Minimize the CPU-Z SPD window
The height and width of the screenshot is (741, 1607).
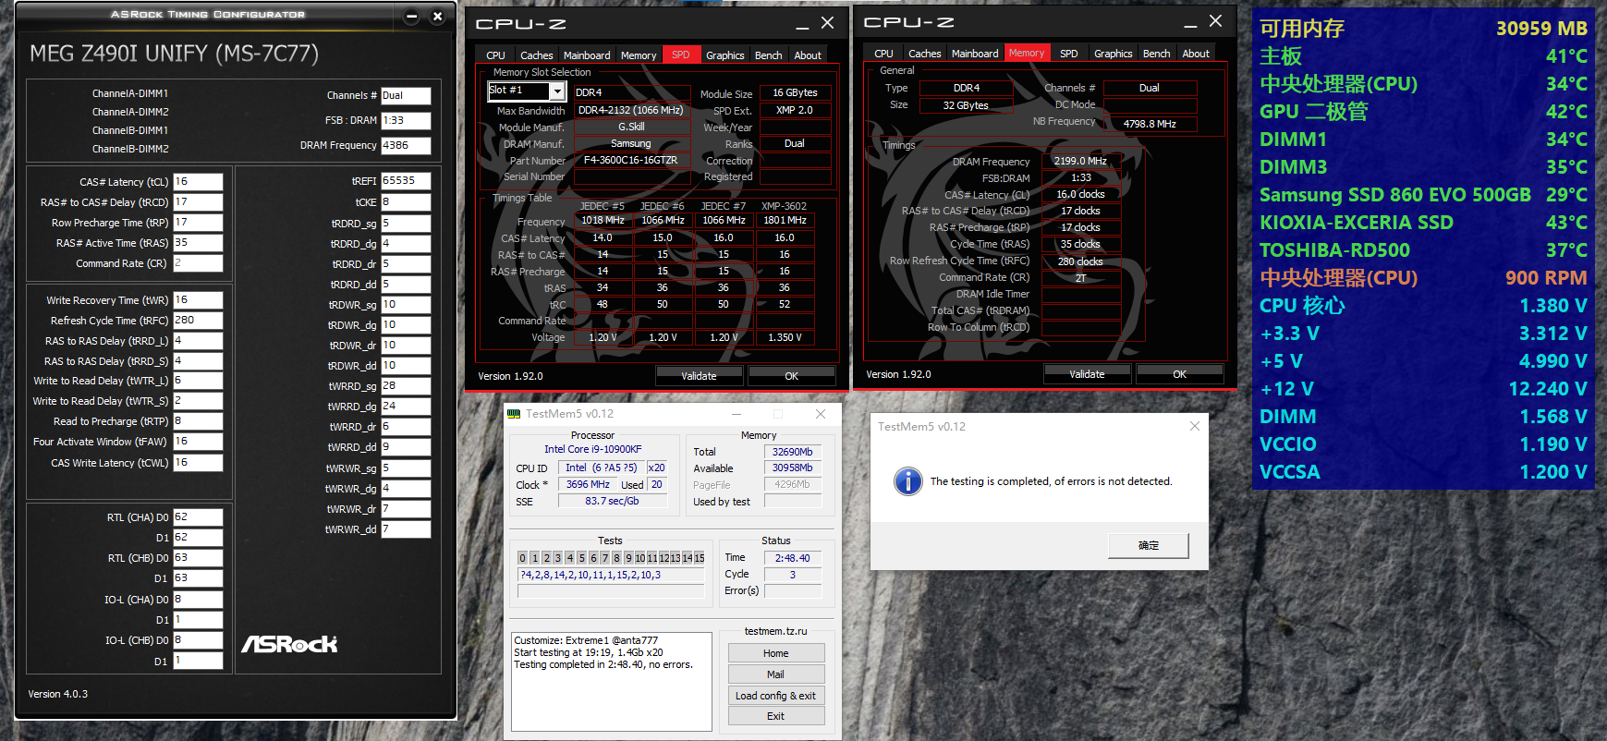pos(801,23)
